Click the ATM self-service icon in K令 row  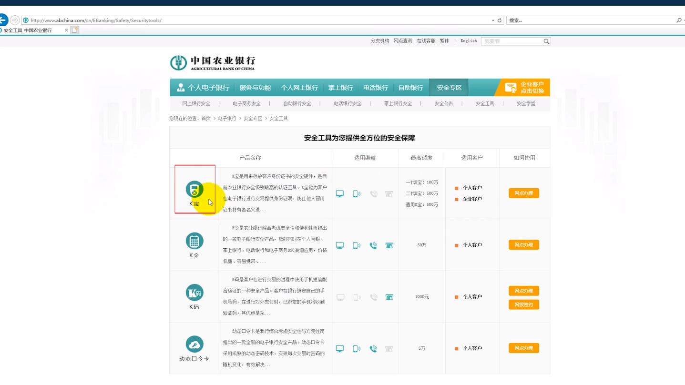tap(389, 245)
